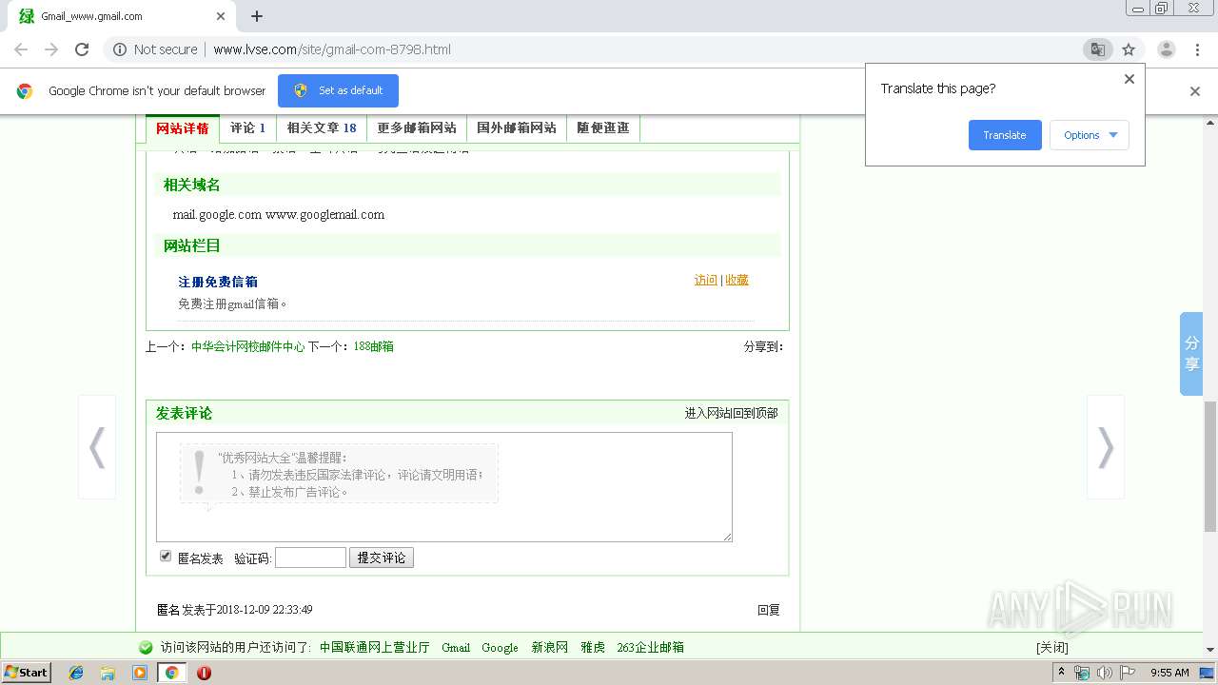This screenshot has height=685, width=1218.
Task: Open previous site 中华会计网校邮件中心
Action: click(247, 347)
